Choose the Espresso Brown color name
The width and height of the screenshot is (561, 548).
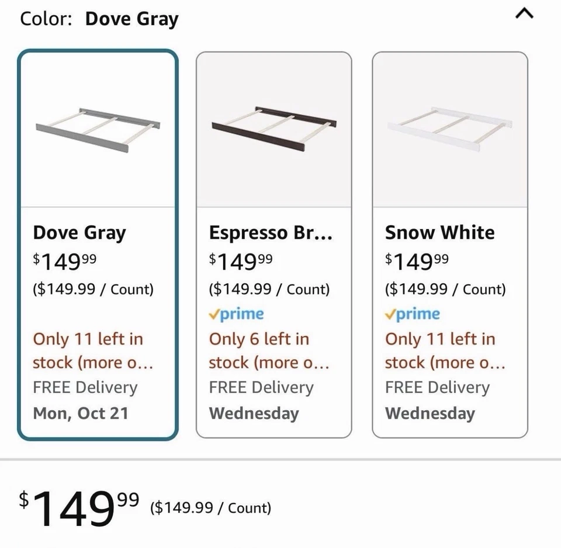click(x=271, y=233)
